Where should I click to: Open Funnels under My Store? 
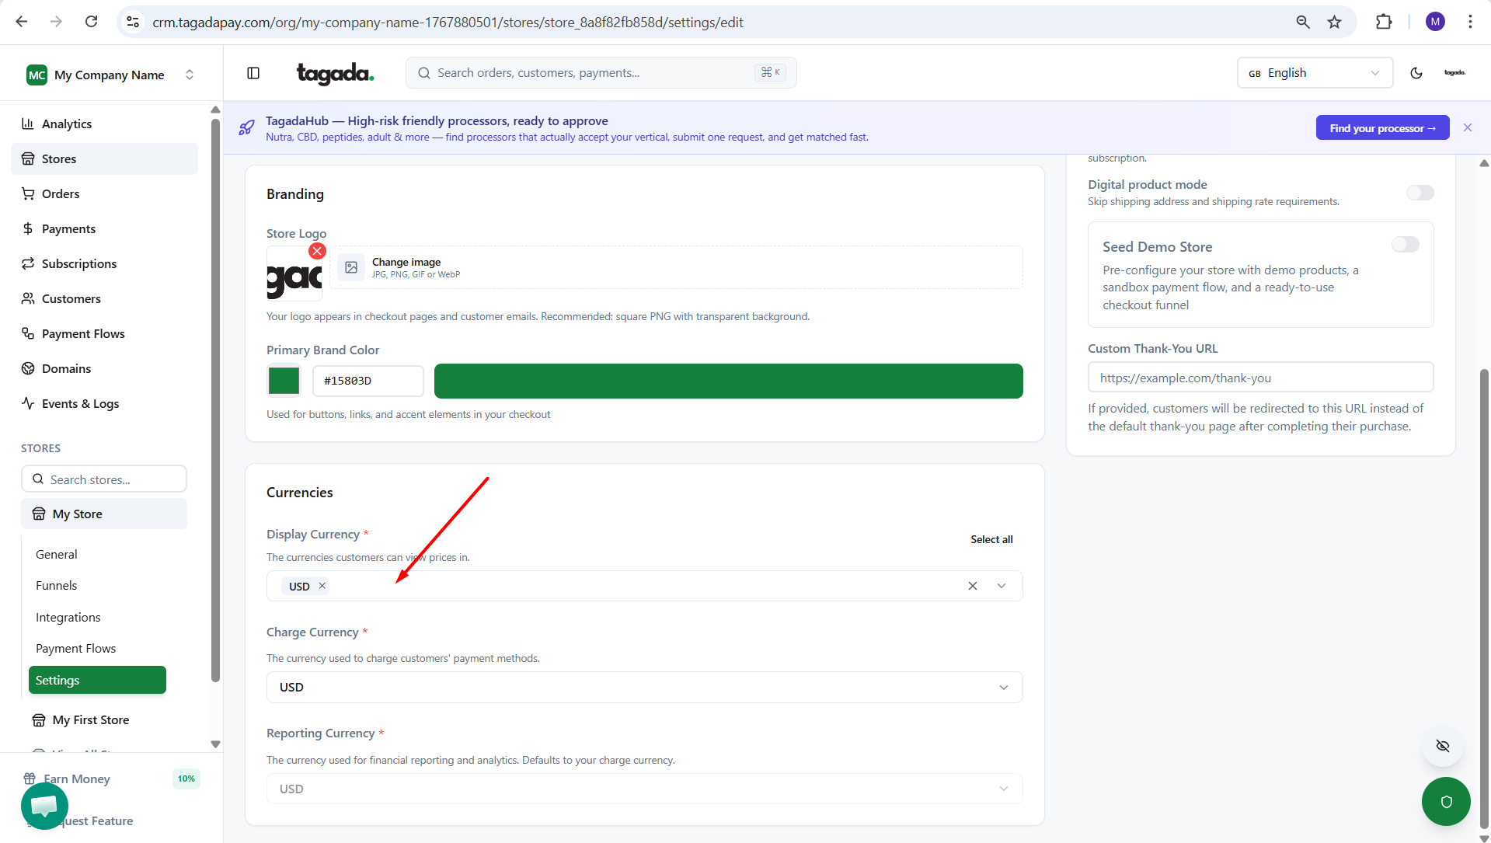click(56, 586)
